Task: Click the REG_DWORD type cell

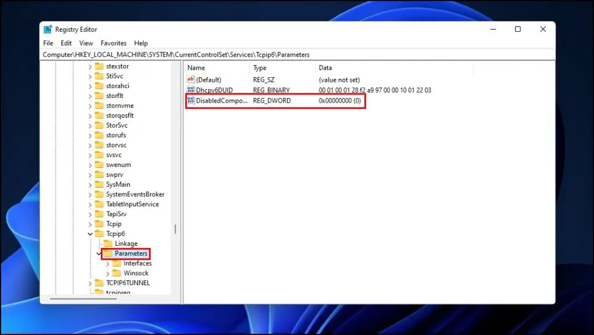Action: (272, 100)
